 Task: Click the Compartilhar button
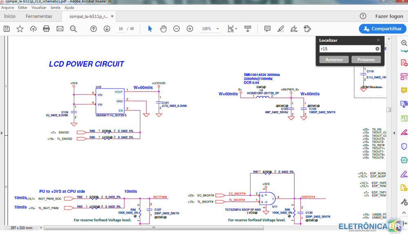tap(382, 29)
